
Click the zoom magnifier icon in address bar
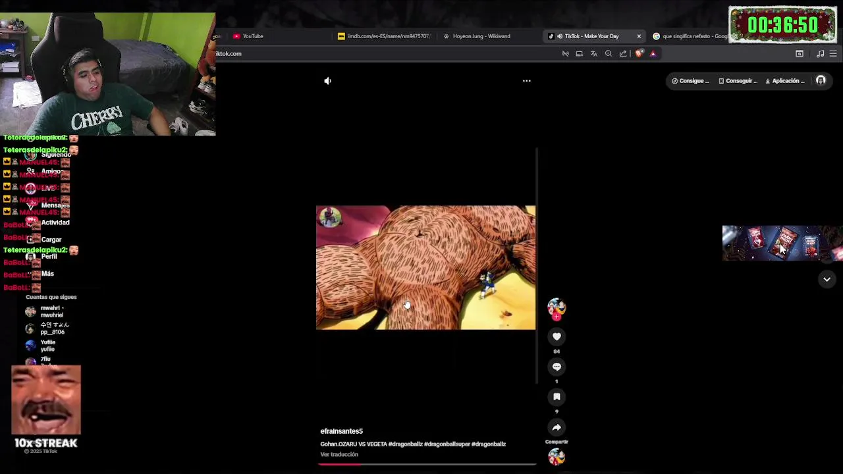click(609, 54)
